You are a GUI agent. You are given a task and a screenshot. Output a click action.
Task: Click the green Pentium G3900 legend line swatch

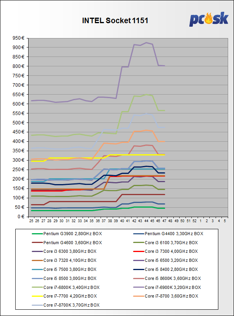click(37, 234)
